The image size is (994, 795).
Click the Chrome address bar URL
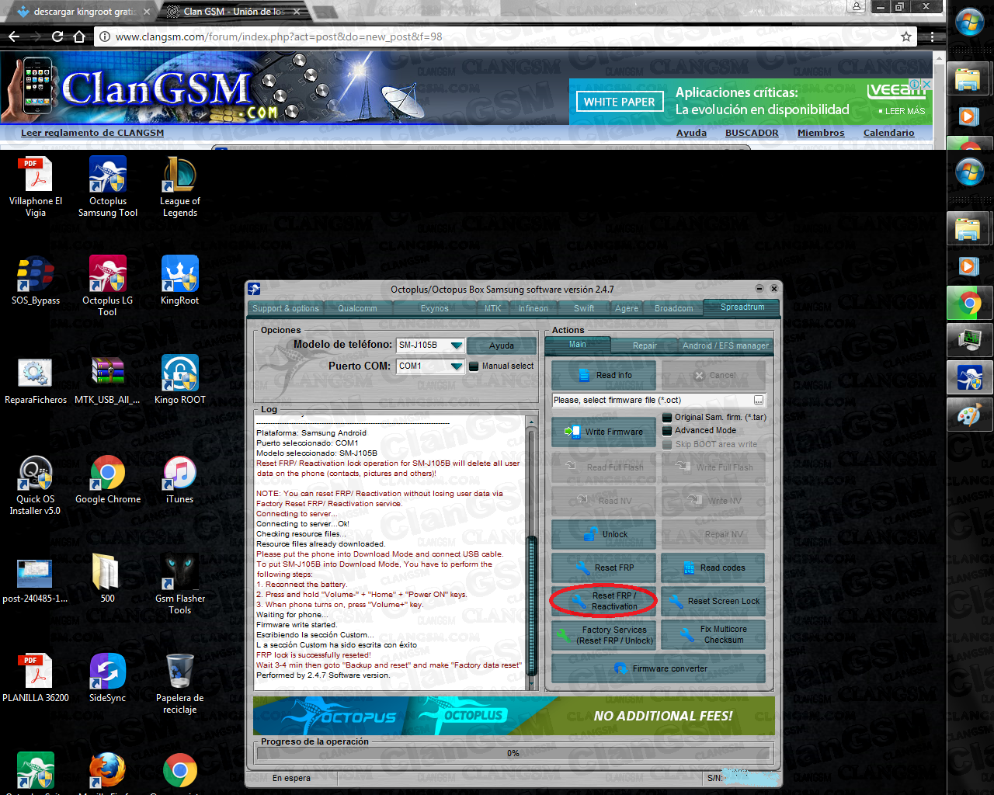279,36
